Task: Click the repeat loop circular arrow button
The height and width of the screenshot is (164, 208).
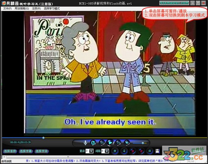Action: click(93, 143)
